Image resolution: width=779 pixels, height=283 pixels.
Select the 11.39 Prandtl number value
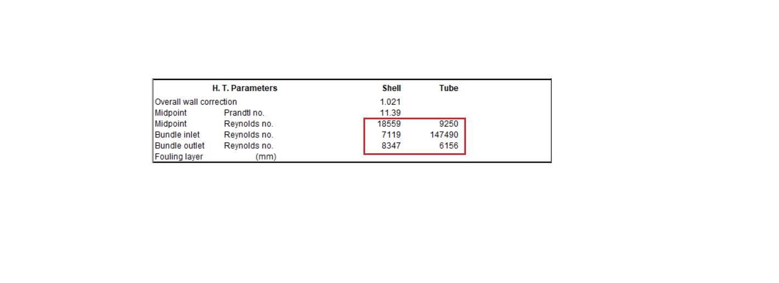pyautogui.click(x=391, y=113)
